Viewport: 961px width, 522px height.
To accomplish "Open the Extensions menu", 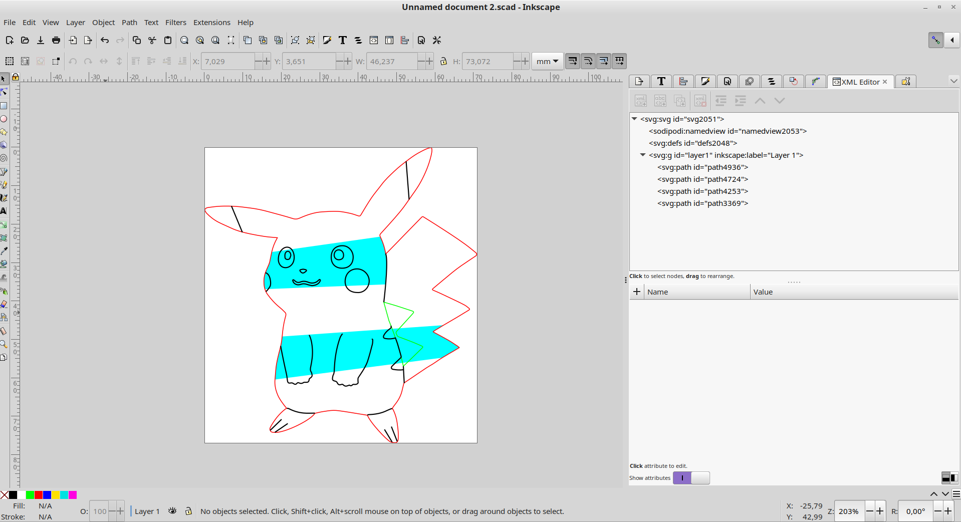I will point(212,23).
